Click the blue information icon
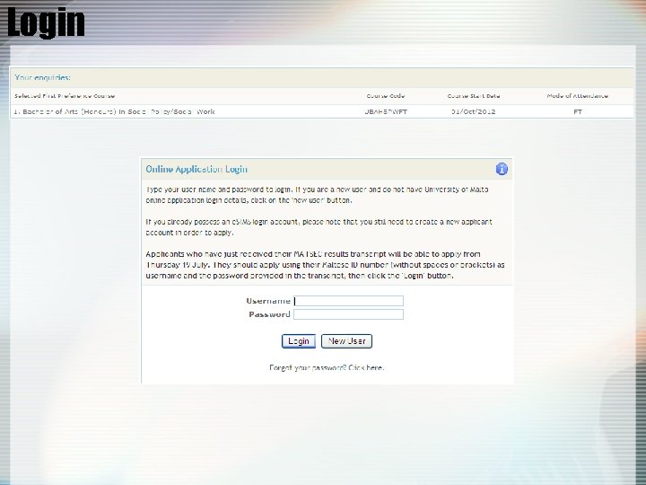The image size is (646, 485). pyautogui.click(x=502, y=169)
